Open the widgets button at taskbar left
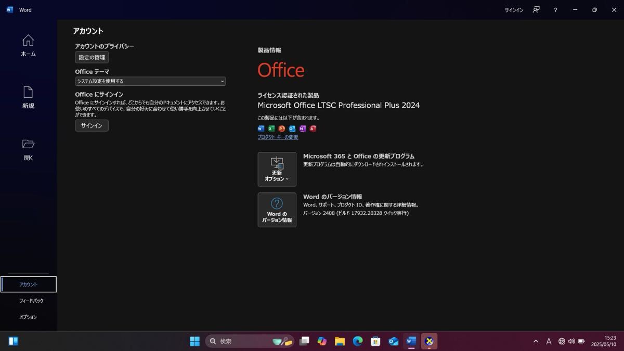 pyautogui.click(x=14, y=341)
